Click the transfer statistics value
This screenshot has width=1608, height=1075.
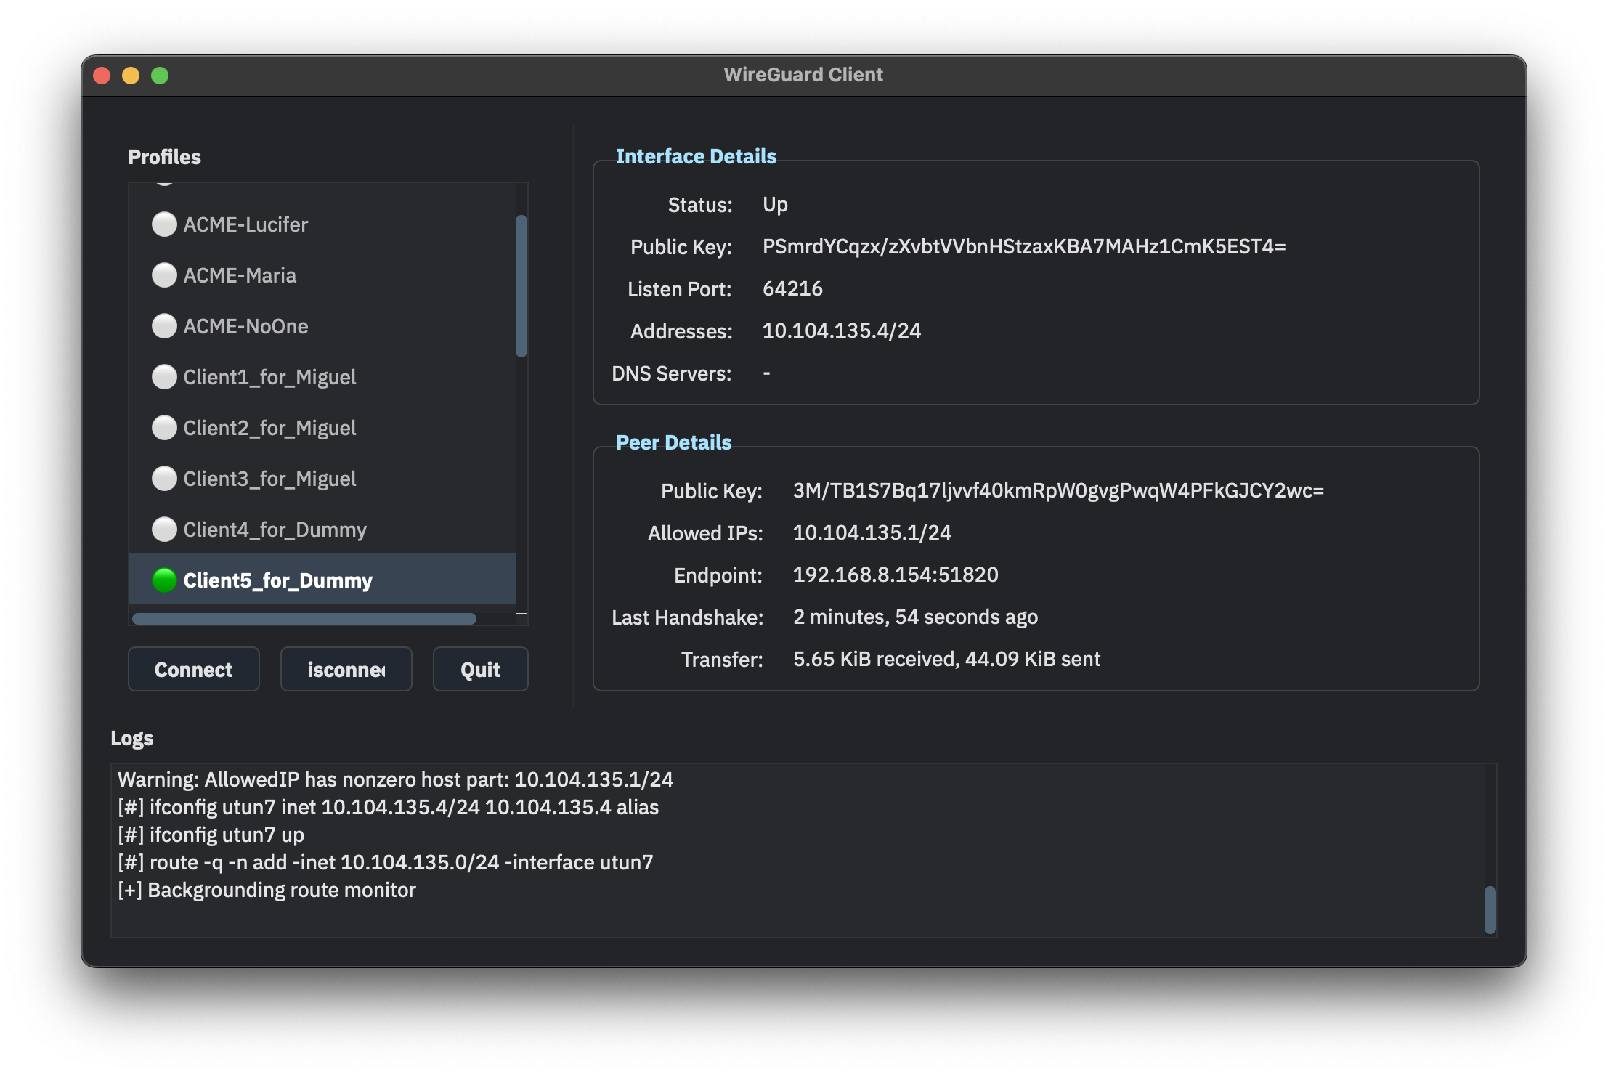946,660
